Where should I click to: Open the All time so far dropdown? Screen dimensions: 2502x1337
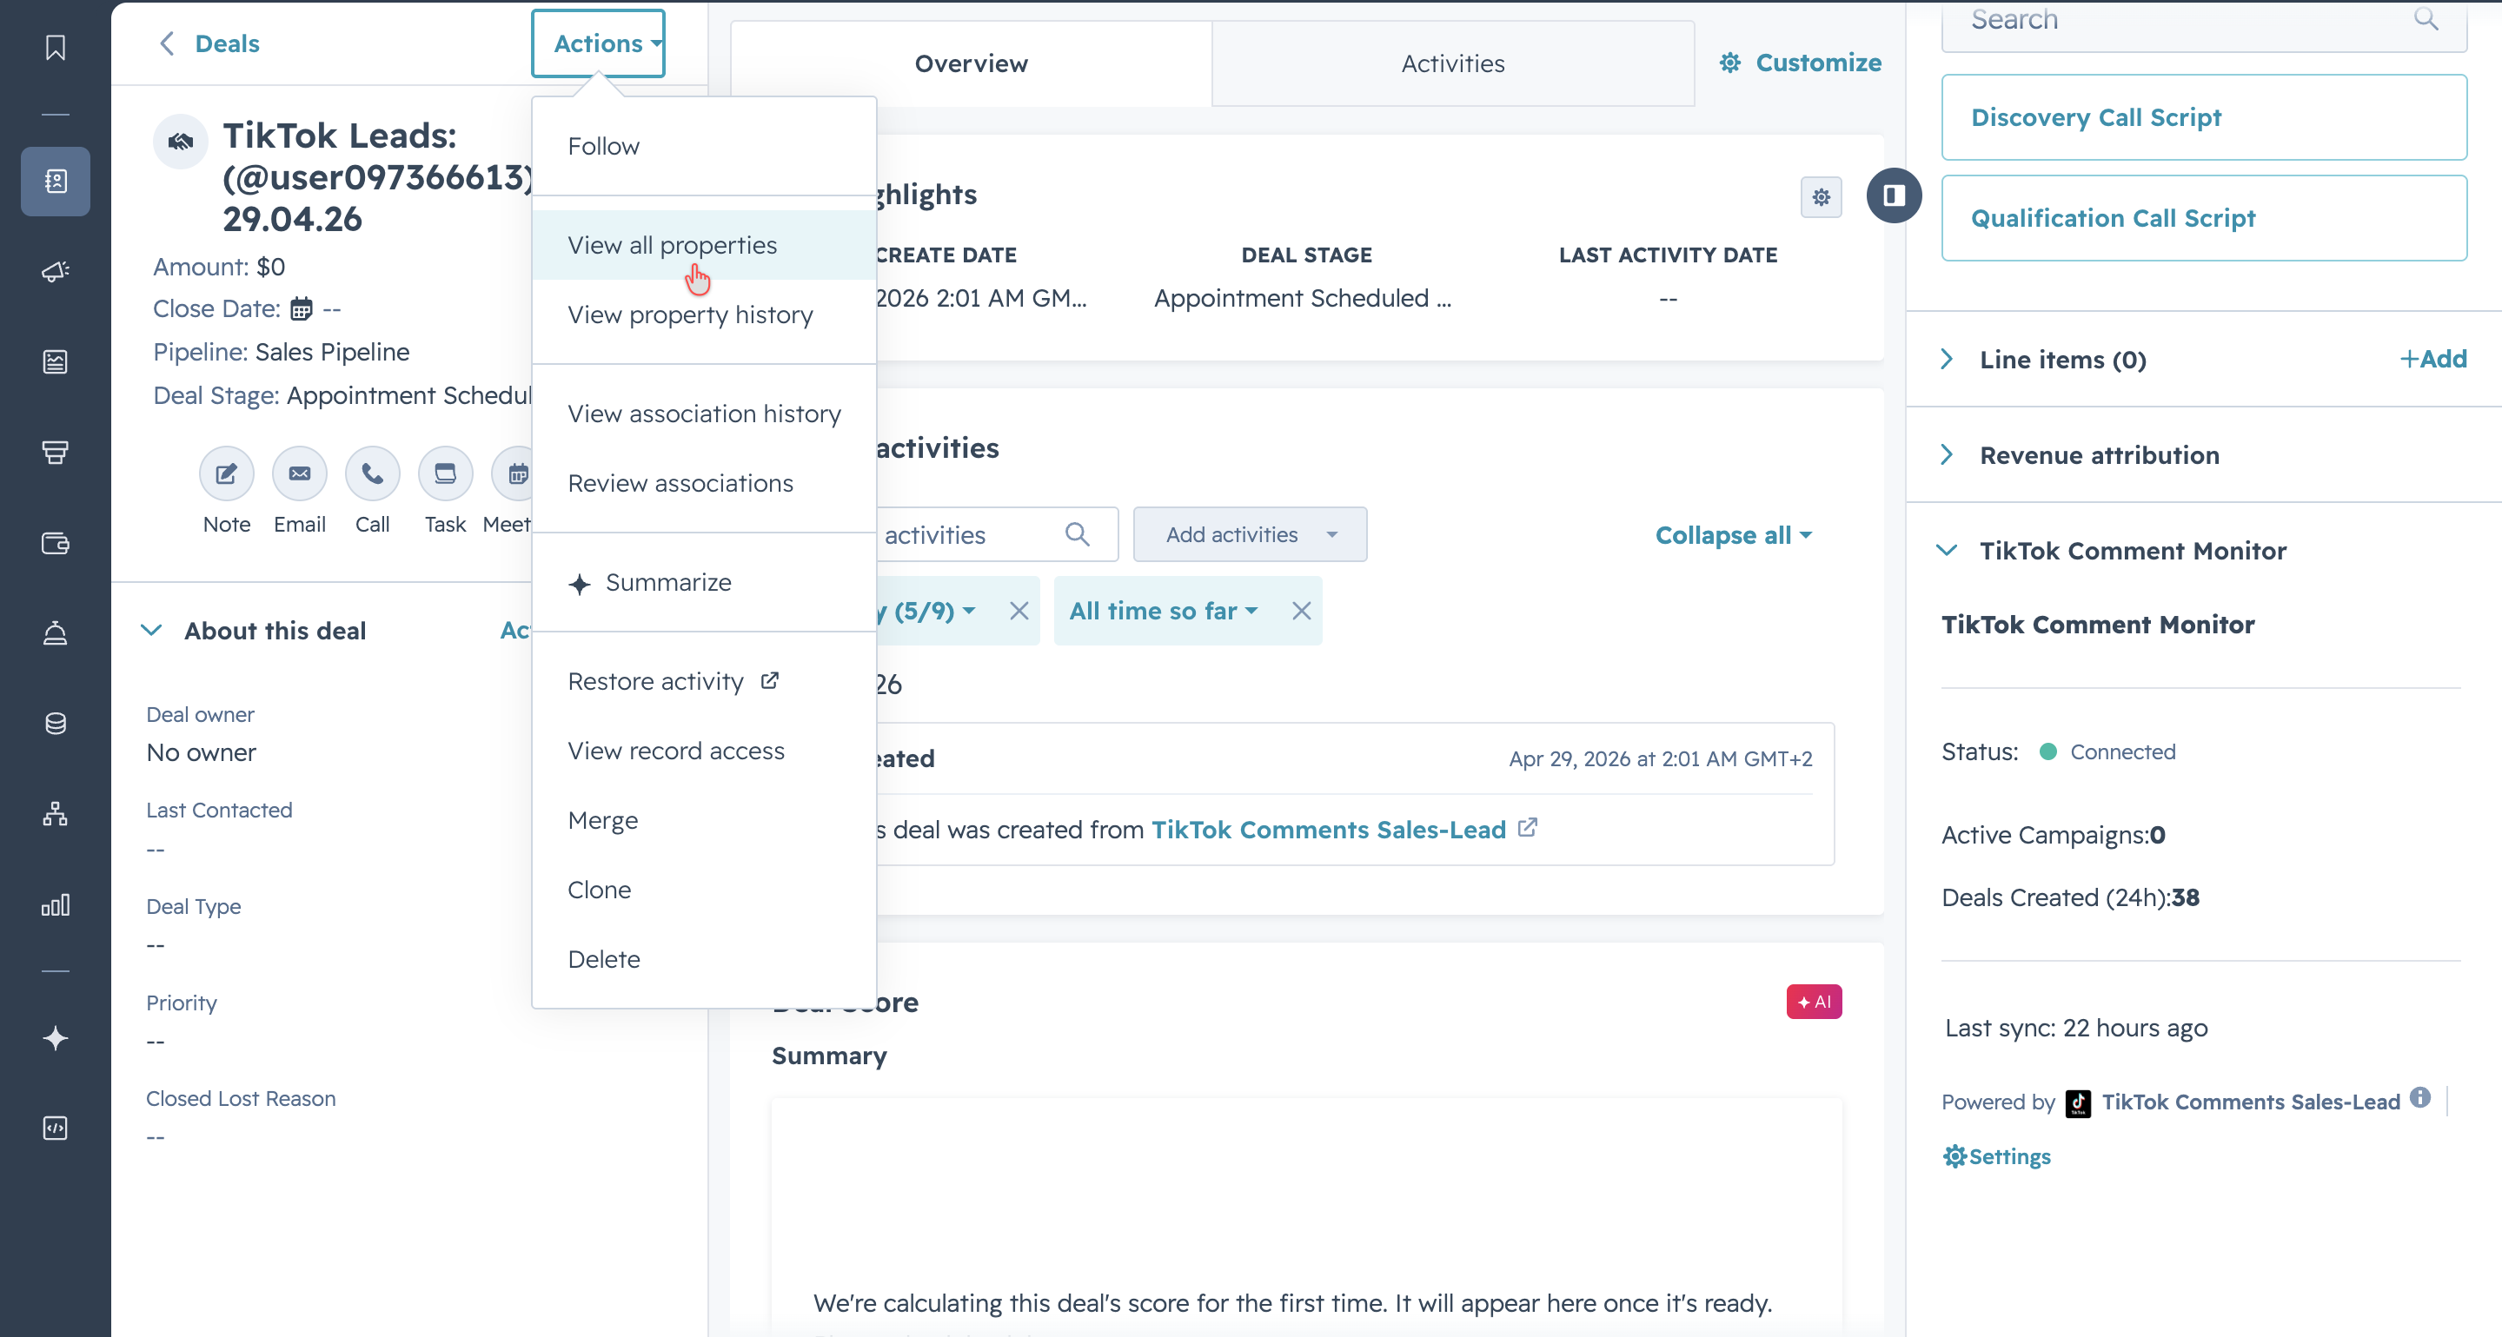tap(1164, 611)
